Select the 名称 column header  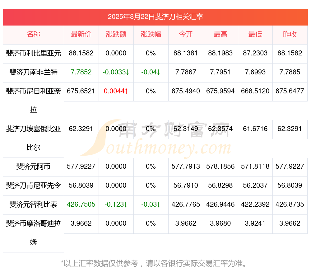click(x=33, y=34)
